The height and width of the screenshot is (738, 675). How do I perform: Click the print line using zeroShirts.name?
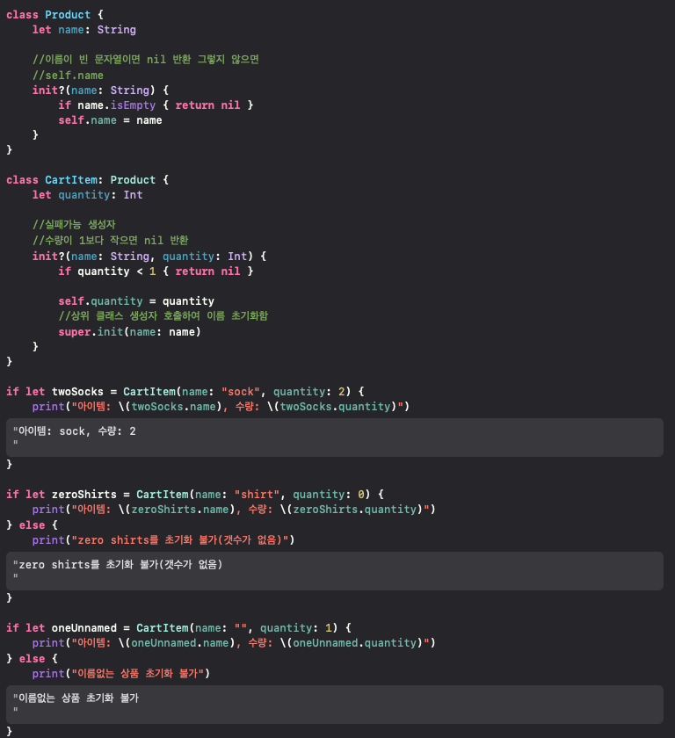[x=234, y=510]
